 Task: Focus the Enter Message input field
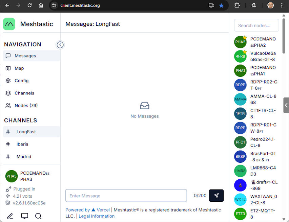coord(126,196)
